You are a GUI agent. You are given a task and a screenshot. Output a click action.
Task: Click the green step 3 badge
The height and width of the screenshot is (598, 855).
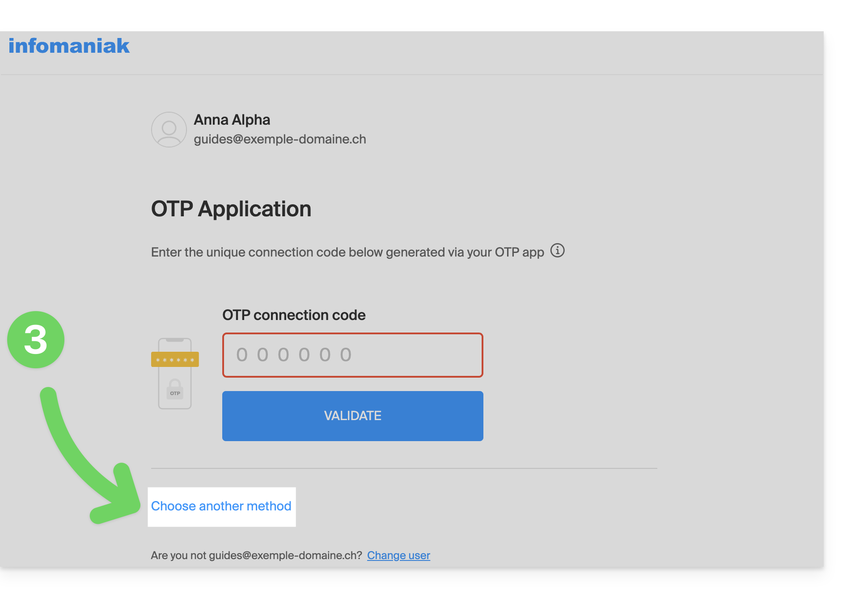[x=36, y=340]
